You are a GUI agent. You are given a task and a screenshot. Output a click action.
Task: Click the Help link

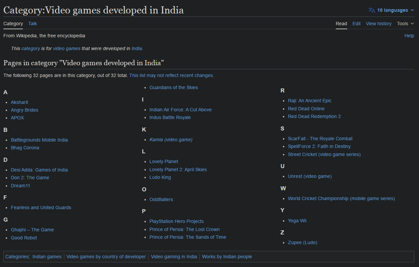tap(409, 36)
